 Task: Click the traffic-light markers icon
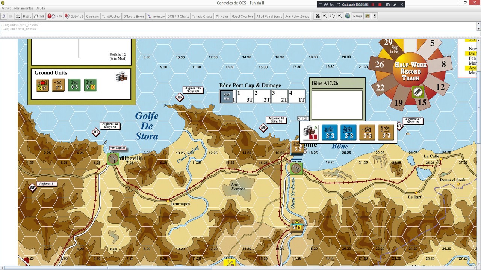375,16
